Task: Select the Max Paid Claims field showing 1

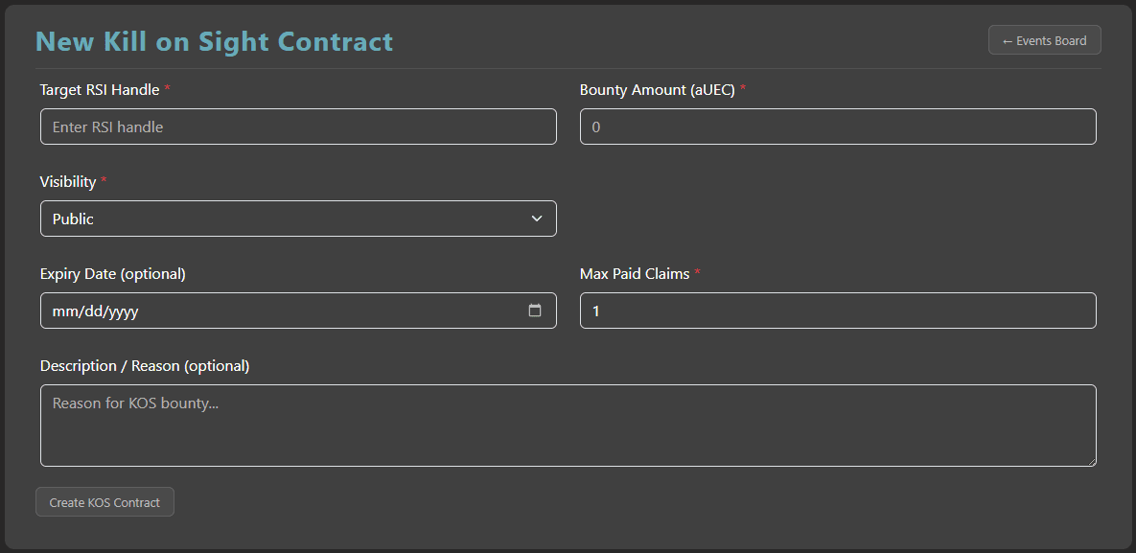Action: [837, 310]
